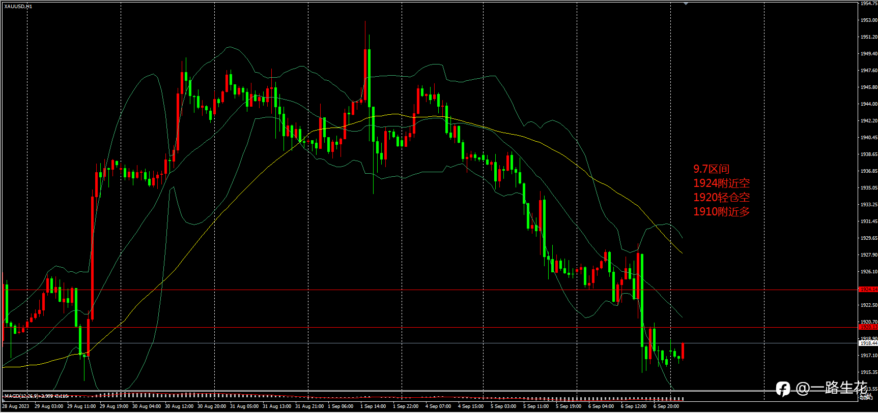Click the @一路生花 watermark text
Screen dimensions: 878x413
pyautogui.click(x=831, y=389)
